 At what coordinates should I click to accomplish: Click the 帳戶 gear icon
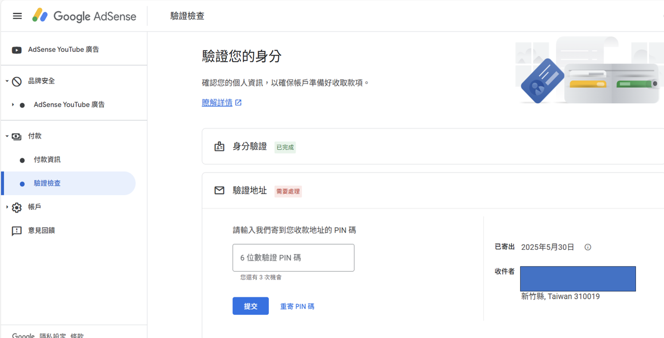[x=17, y=207]
